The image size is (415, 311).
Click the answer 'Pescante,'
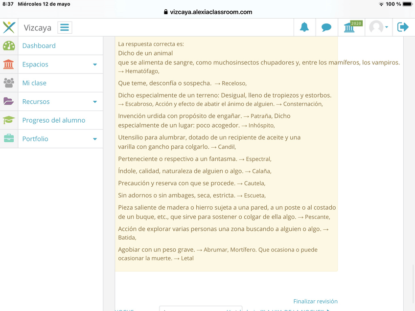(317, 217)
